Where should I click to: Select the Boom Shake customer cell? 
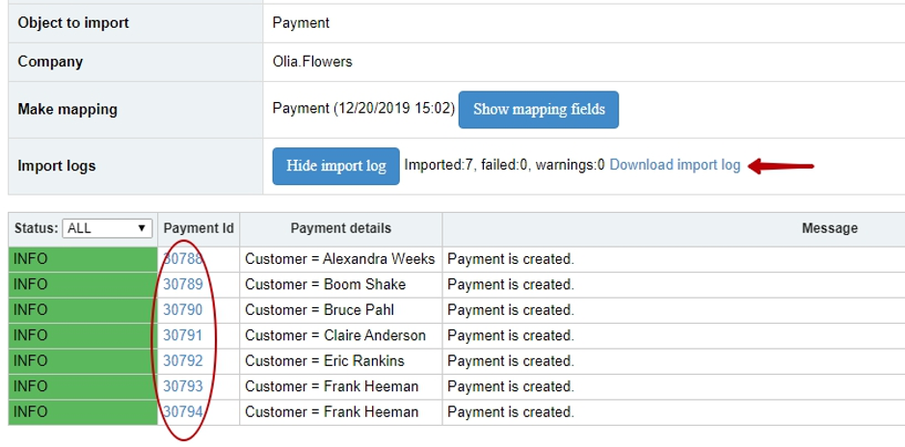pos(341,285)
